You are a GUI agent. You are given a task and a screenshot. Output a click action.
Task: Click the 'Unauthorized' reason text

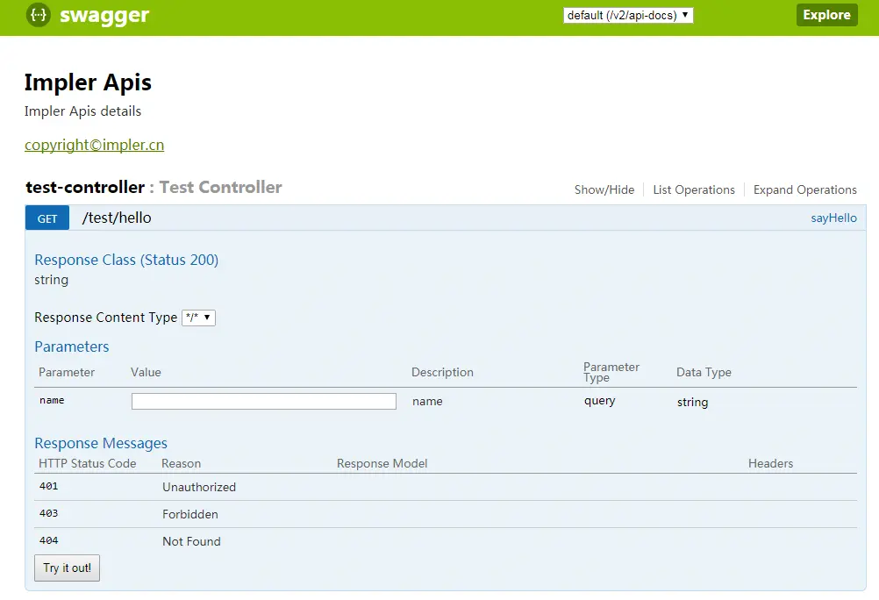click(199, 487)
